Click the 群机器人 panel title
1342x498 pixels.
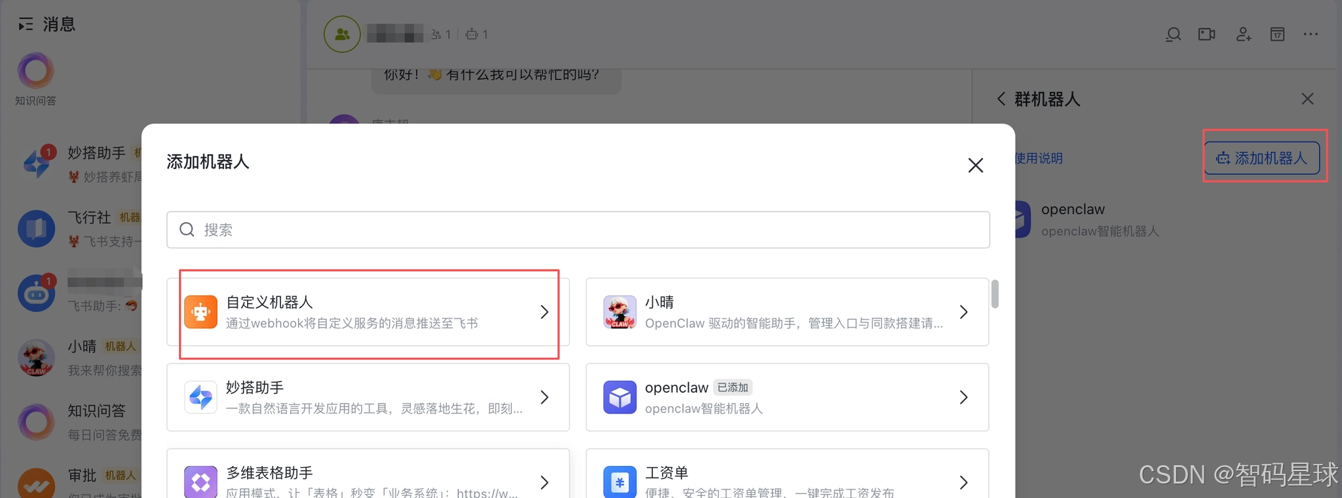click(x=1047, y=99)
